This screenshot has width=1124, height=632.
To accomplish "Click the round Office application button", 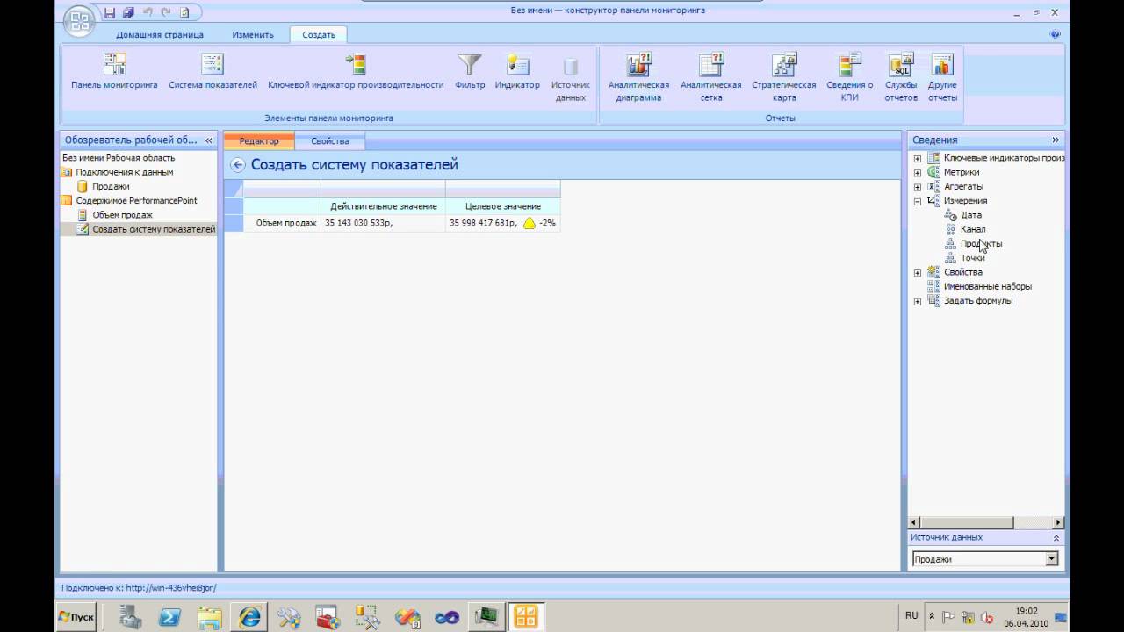I will pyautogui.click(x=79, y=19).
